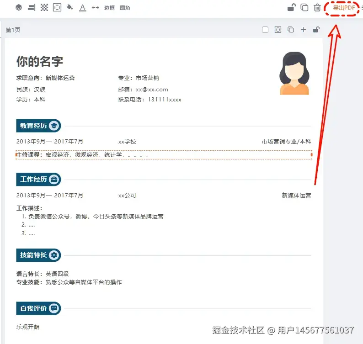
Task: Open the 圆角 rounded corner options
Action: pyautogui.click(x=125, y=8)
